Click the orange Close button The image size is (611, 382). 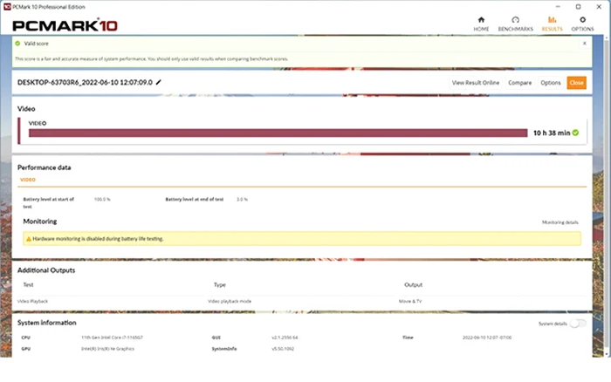[x=576, y=83]
